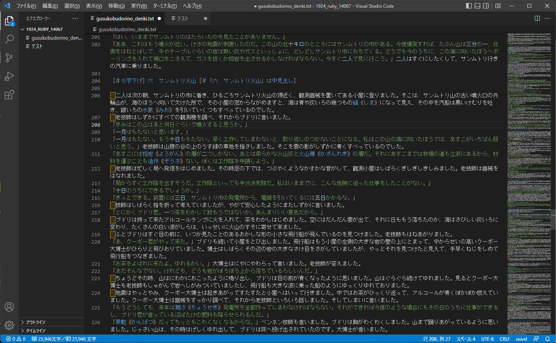Open Explorer's views and more actions menu
Screen dimensions: 556x343
click(75, 18)
